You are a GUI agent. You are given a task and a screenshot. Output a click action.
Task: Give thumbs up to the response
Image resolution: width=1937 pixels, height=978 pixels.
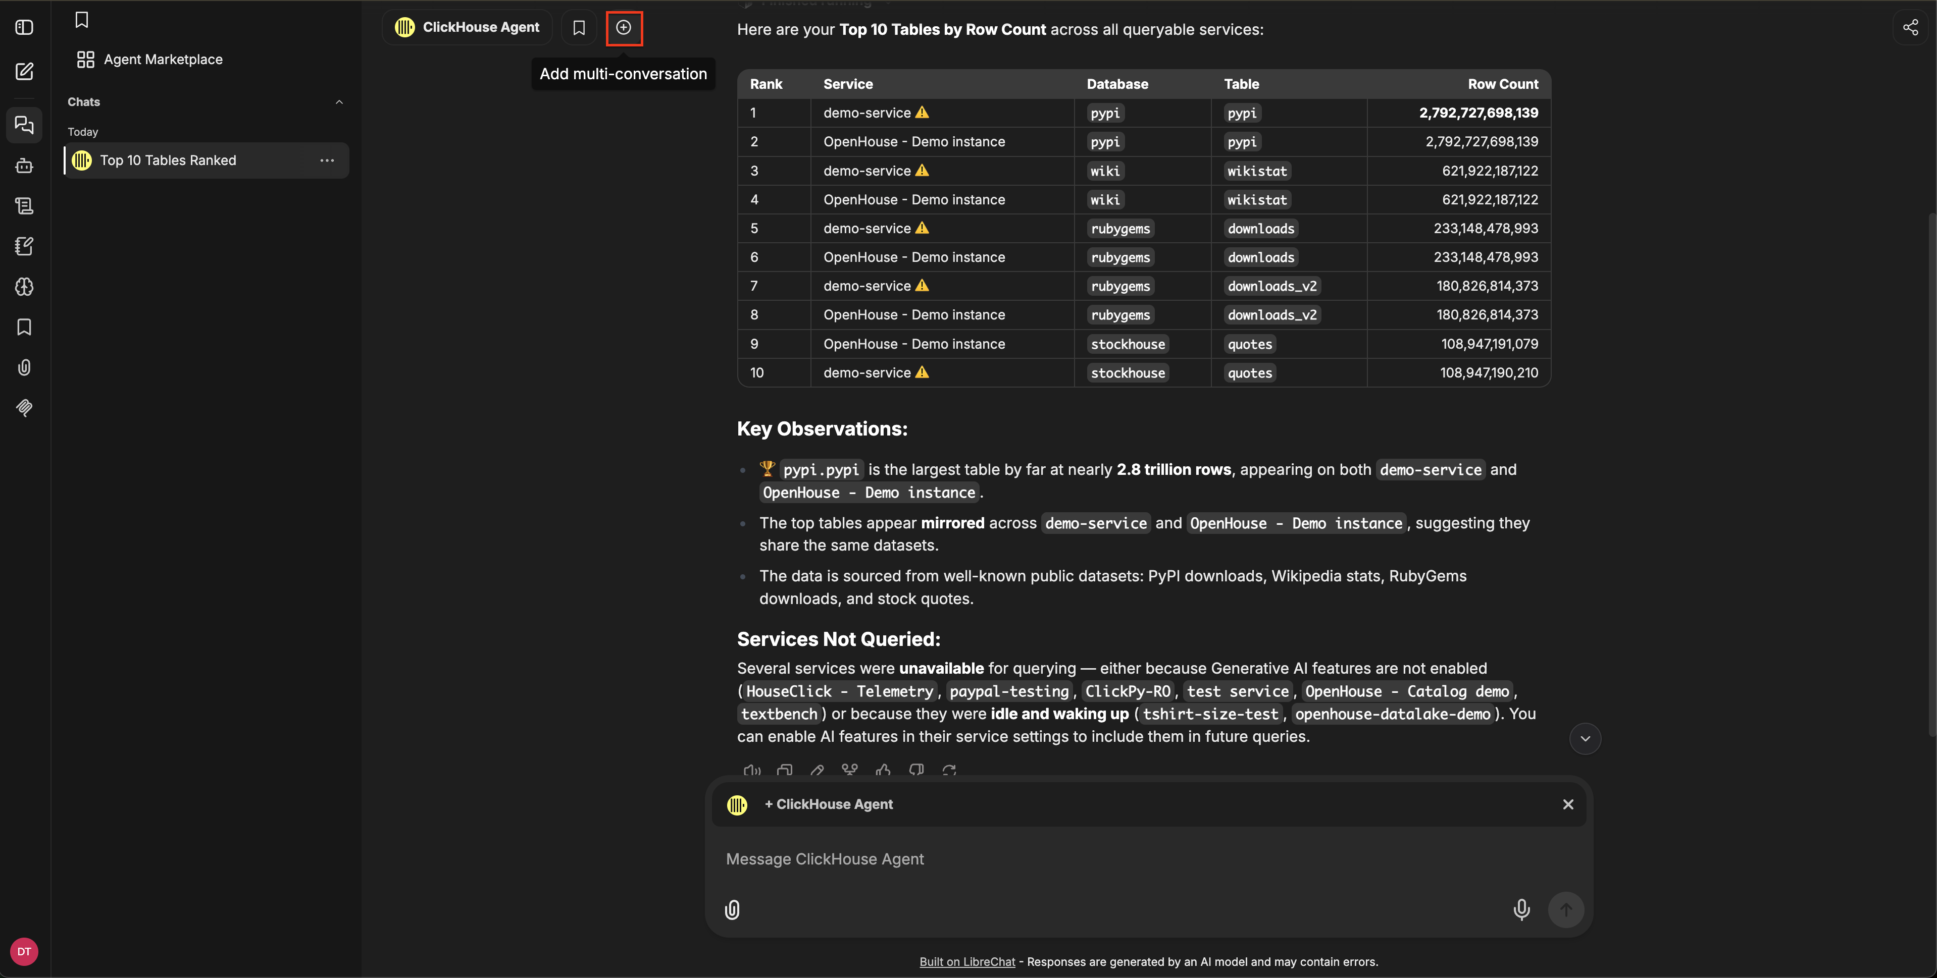pyautogui.click(x=883, y=770)
